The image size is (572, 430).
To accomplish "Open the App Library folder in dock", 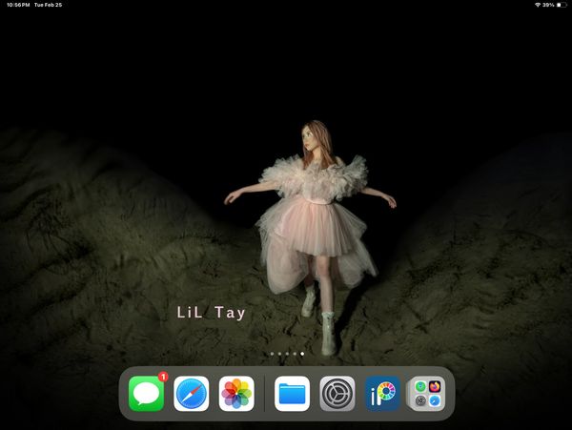I will 427,394.
